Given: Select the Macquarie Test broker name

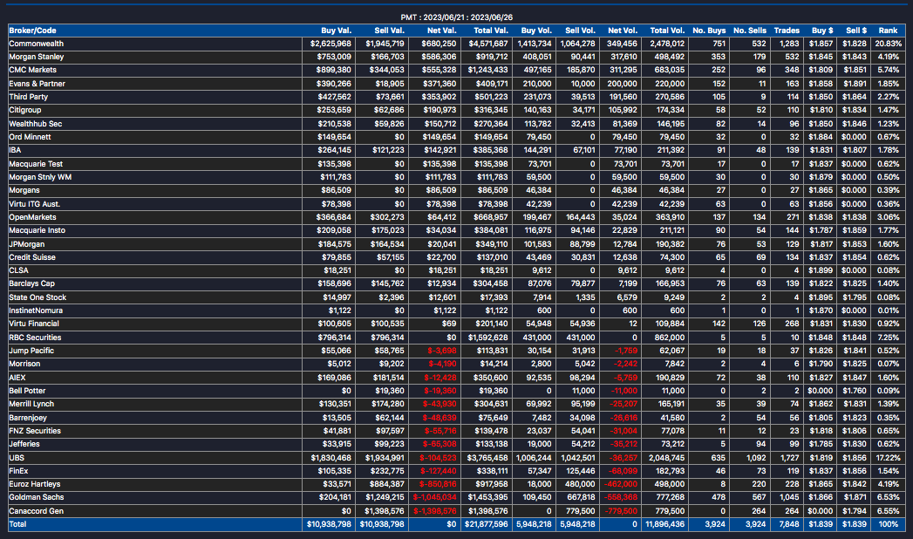Looking at the screenshot, I should [36, 164].
